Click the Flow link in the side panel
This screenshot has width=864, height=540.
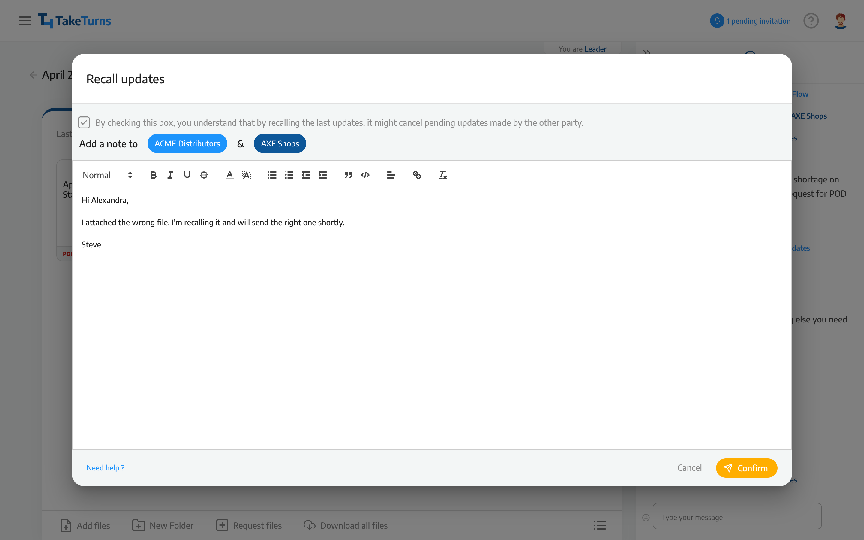point(800,94)
